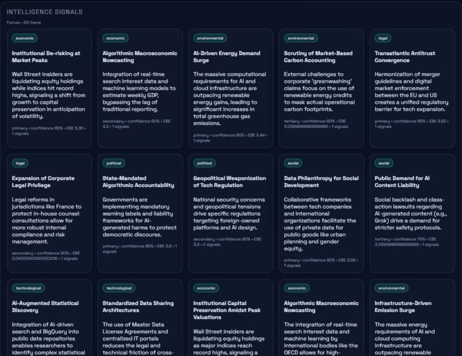Open State-Mandated Algorithmic Accountability title
This screenshot has width=462, height=356.
(138, 181)
